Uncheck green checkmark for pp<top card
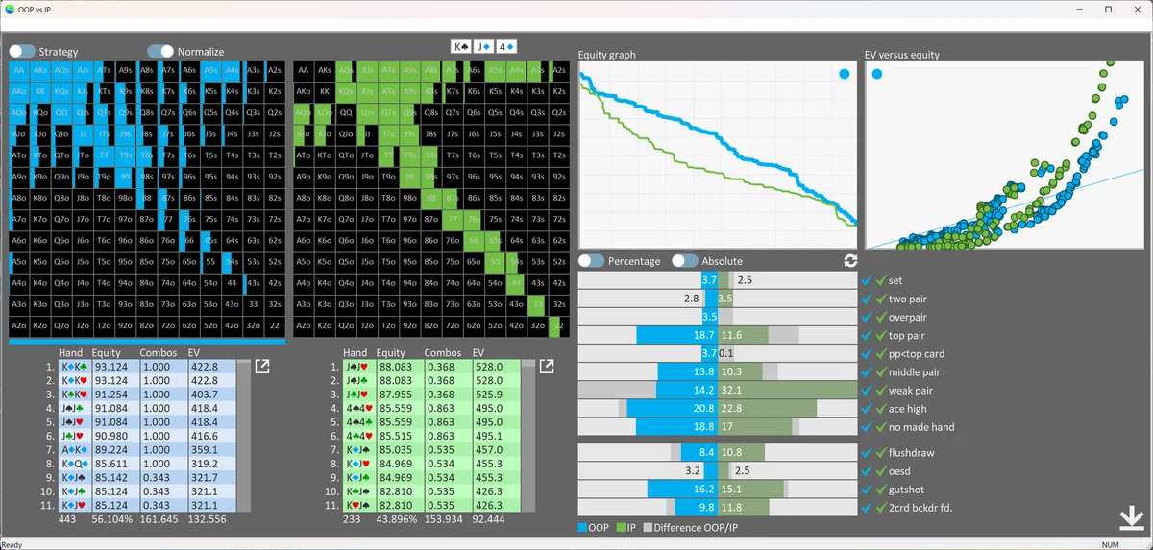 (880, 353)
